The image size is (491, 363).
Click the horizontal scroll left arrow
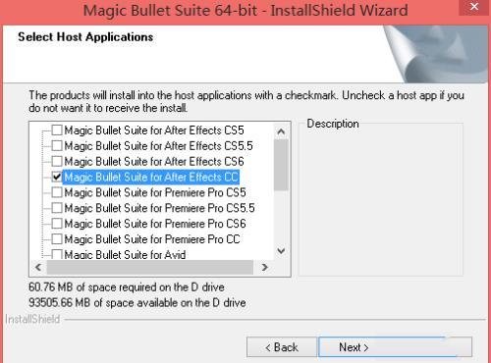point(38,267)
